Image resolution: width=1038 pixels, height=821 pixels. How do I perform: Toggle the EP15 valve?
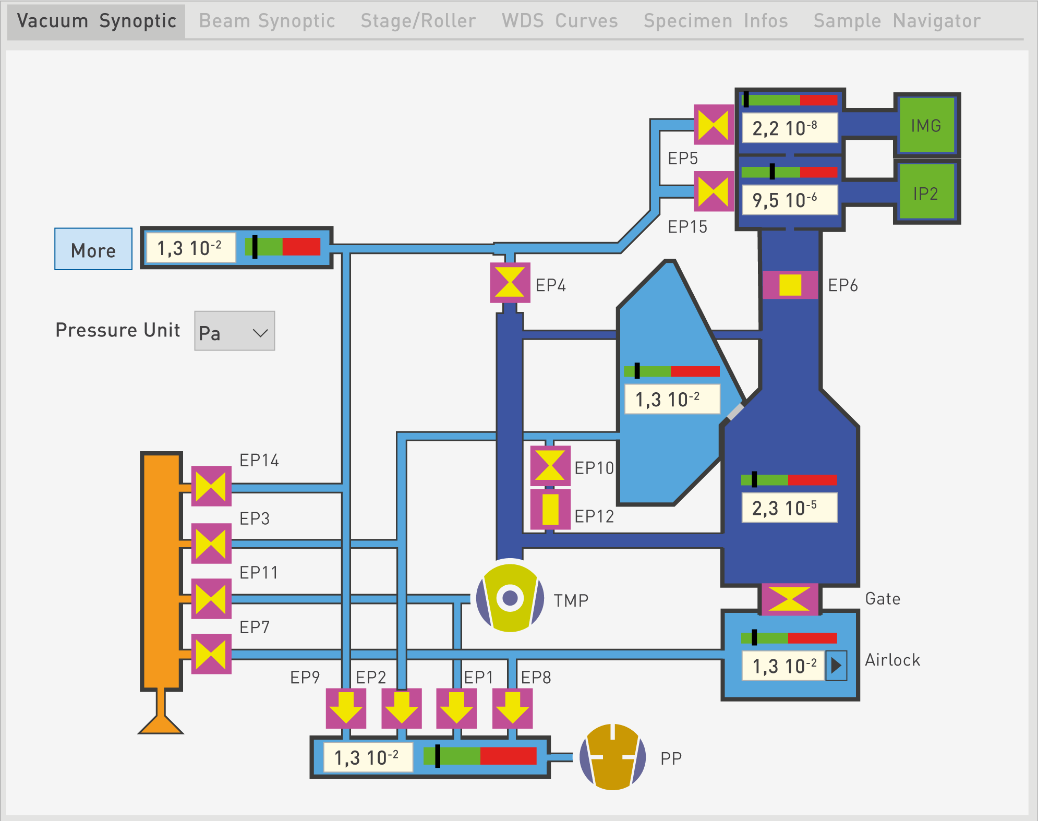coord(714,191)
